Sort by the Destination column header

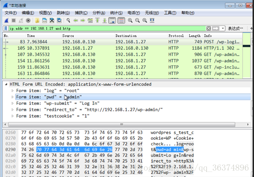tap(141, 36)
